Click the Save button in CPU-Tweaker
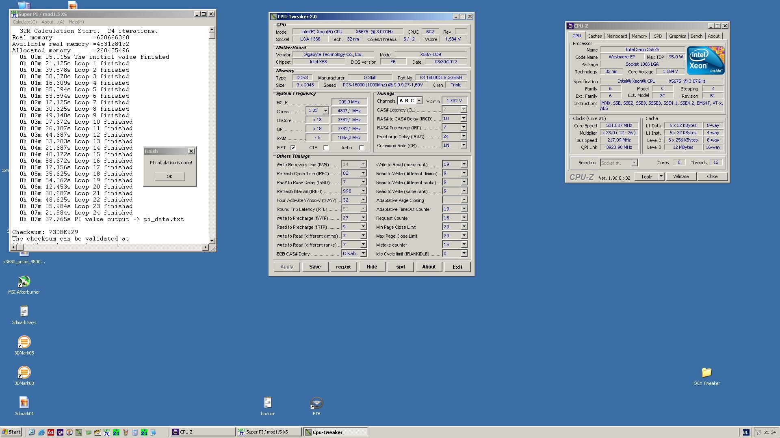This screenshot has width=780, height=438. 315,267
